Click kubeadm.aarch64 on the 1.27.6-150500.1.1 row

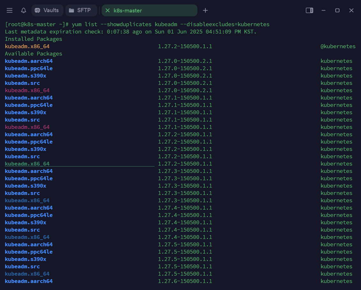coord(29,281)
